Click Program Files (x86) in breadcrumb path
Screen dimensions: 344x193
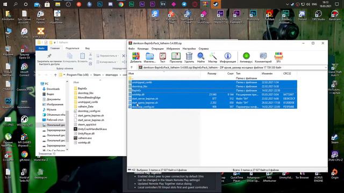(77, 75)
